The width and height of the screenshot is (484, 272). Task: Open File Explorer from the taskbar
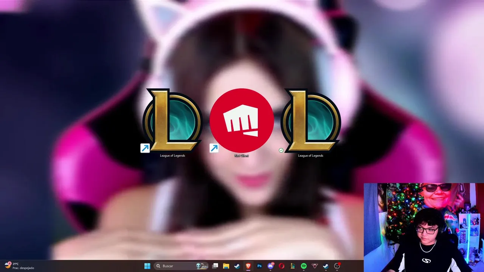pos(226,266)
